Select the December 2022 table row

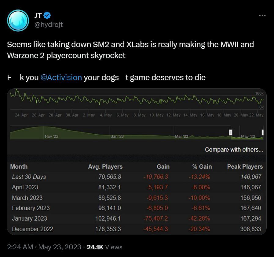(137, 229)
